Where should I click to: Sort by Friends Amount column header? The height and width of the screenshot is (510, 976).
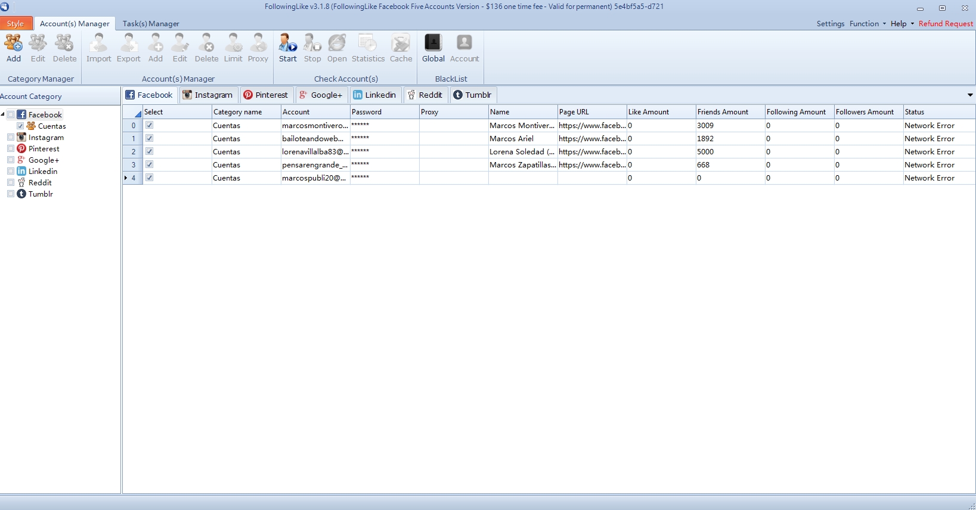click(723, 112)
